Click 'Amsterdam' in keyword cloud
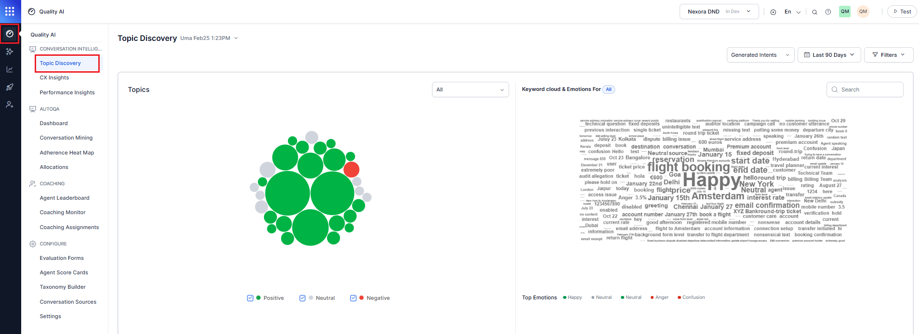This screenshot has height=334, width=919. click(x=718, y=196)
